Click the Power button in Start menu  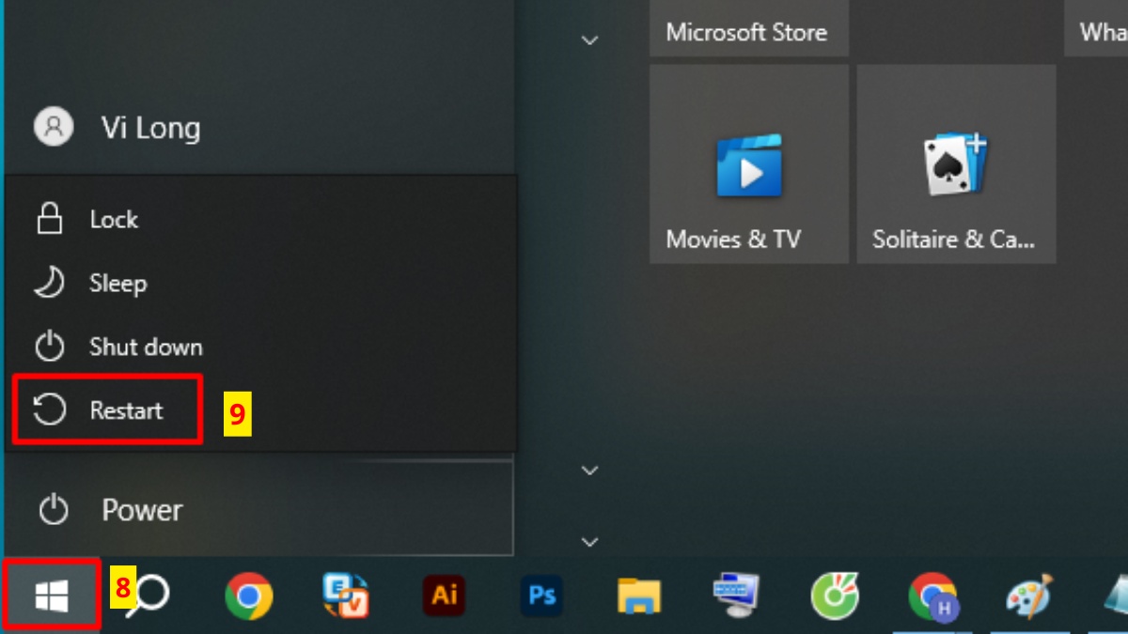(x=259, y=510)
